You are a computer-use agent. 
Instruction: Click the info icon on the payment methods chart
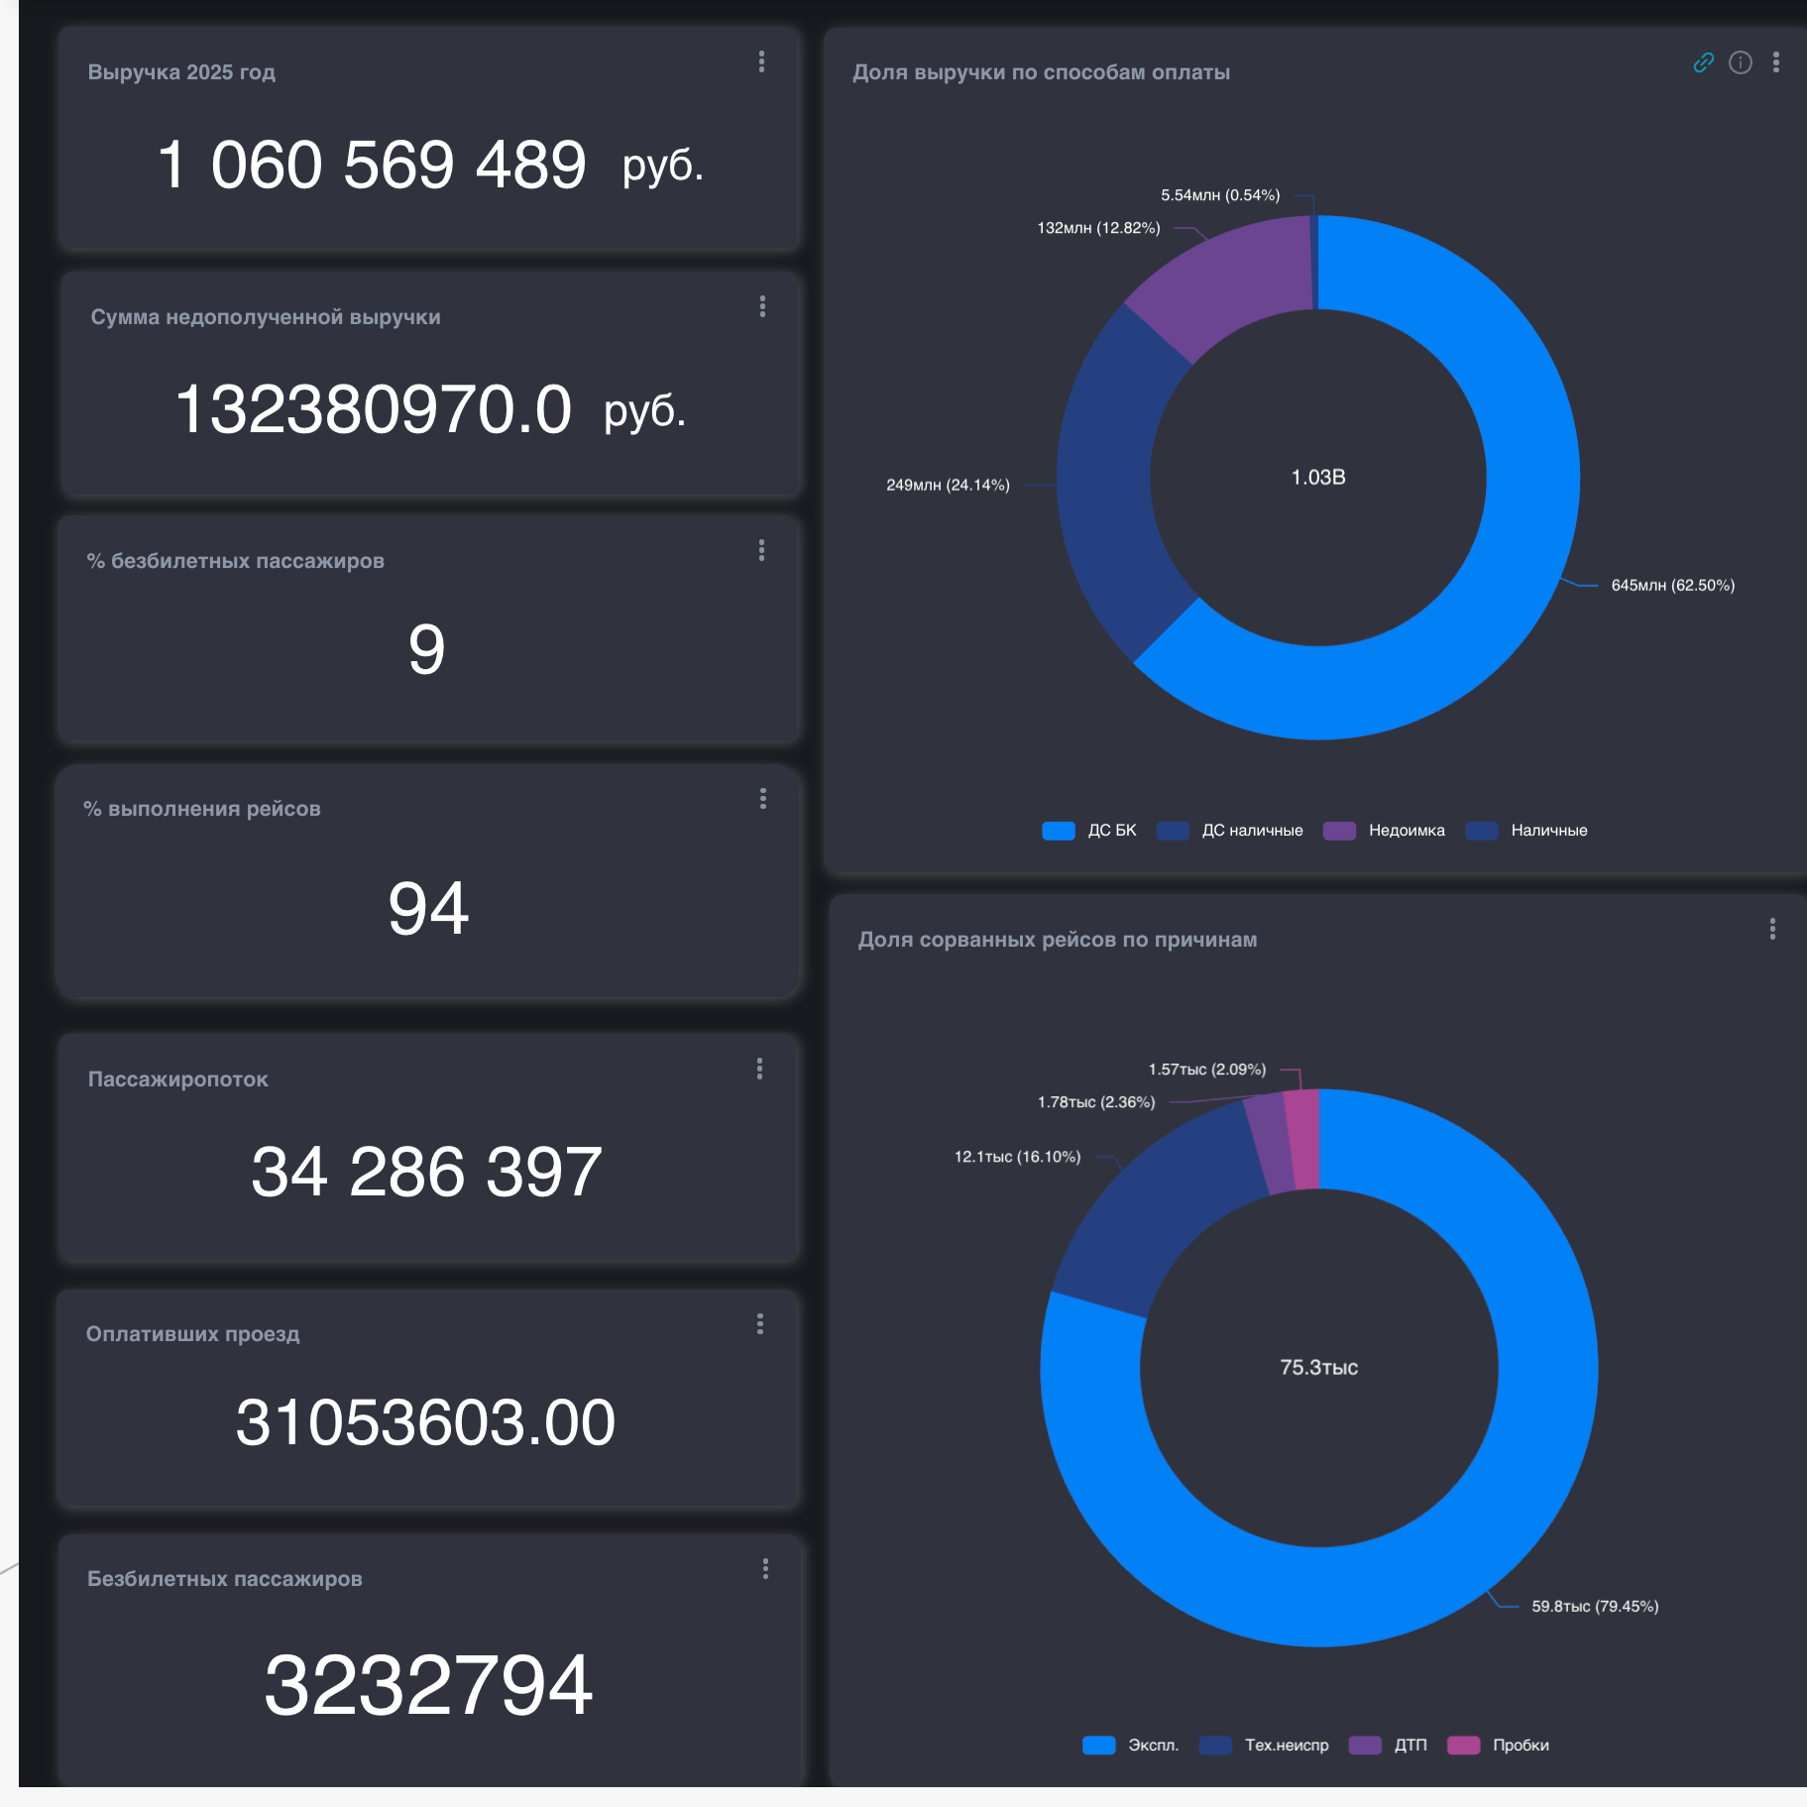[x=1740, y=62]
